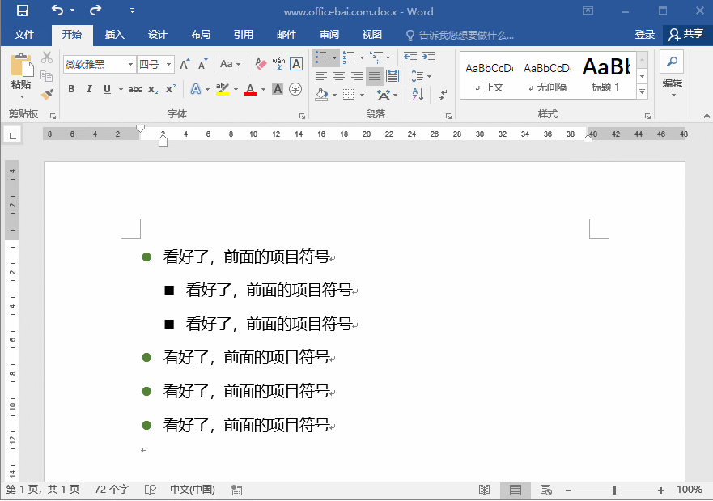
Task: Copy selection with the copy icon
Action: (46, 76)
